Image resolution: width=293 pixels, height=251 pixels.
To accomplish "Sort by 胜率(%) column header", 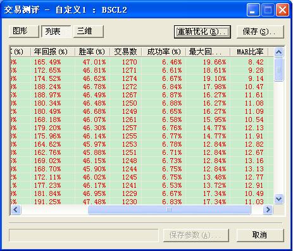I will (x=92, y=52).
